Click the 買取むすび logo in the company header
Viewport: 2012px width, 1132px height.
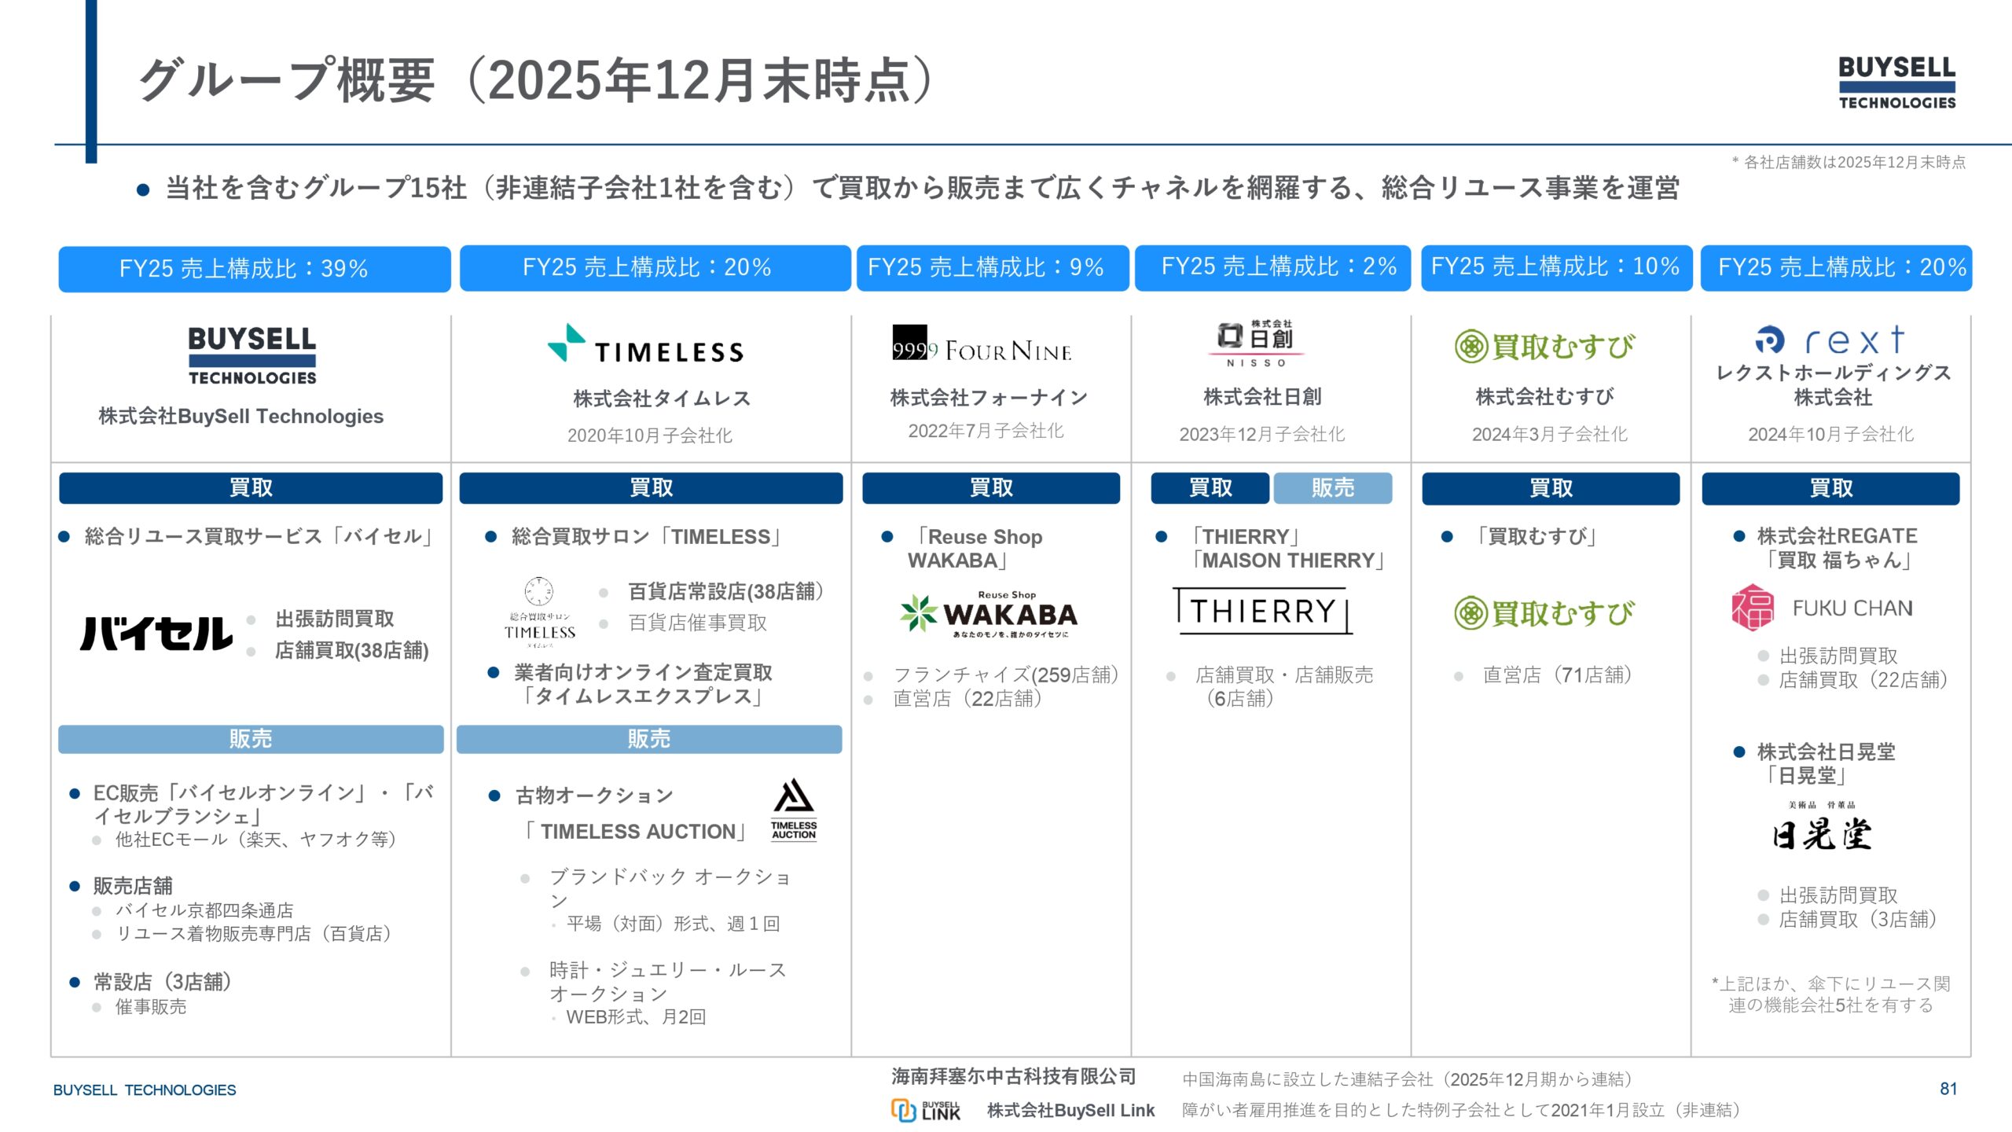(1544, 347)
